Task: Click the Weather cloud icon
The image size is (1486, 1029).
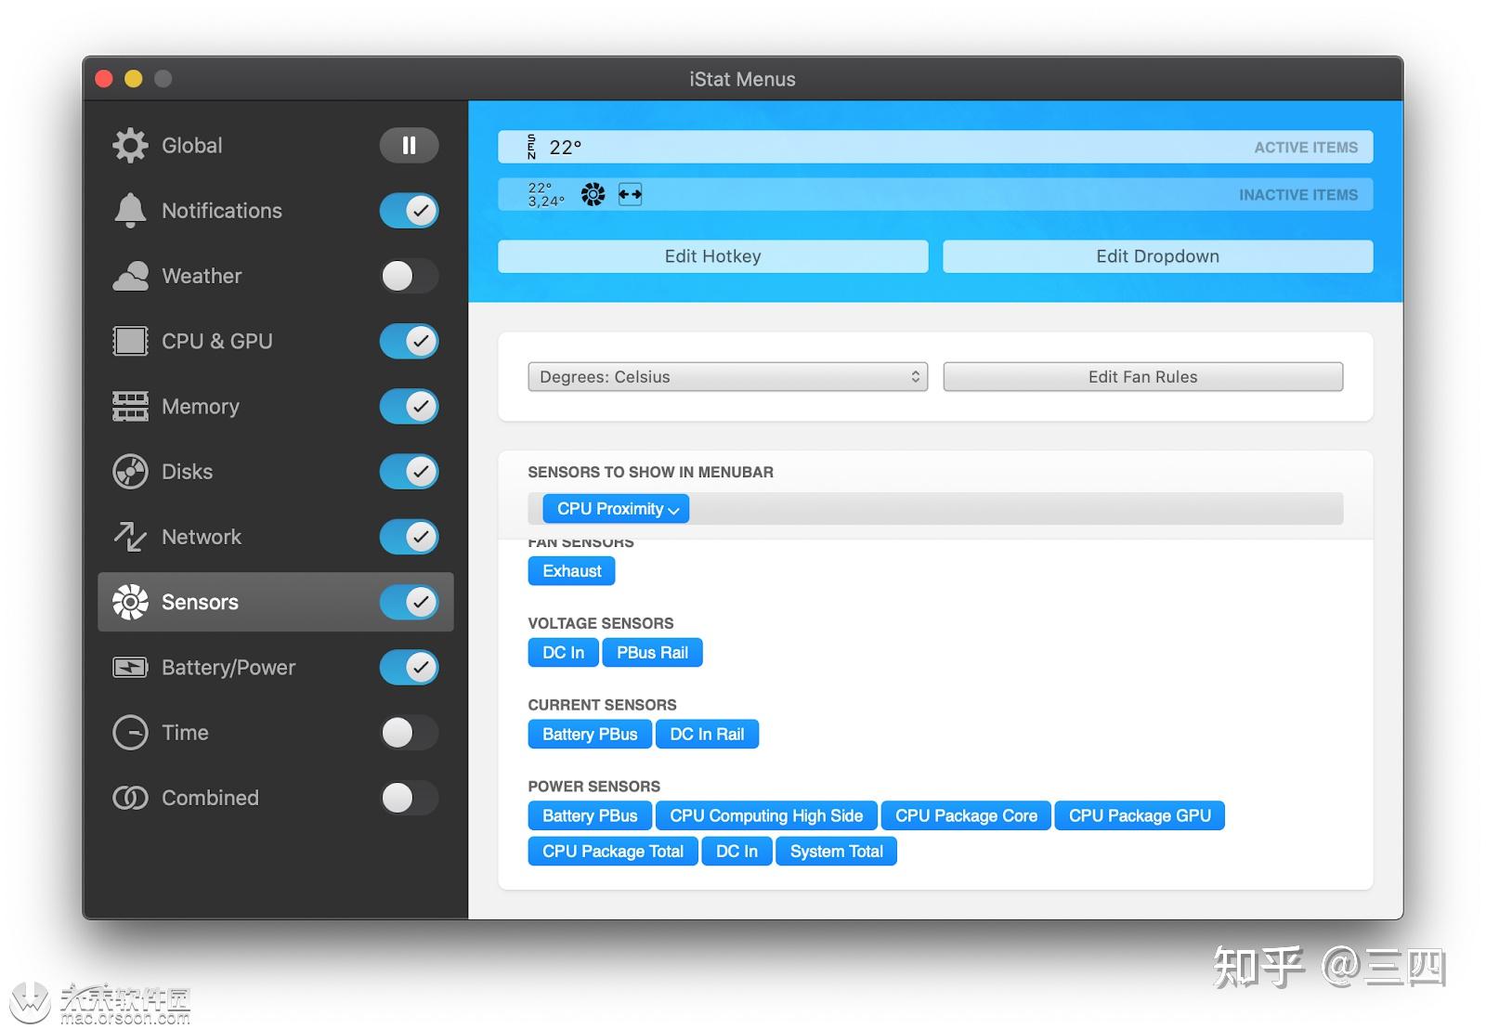Action: click(130, 276)
